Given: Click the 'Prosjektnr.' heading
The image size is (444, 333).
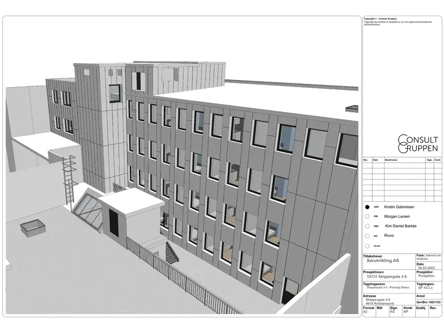Looking at the screenshot, I should [x=425, y=272].
